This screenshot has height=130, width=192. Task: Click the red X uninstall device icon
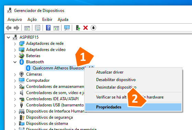pos(86,28)
